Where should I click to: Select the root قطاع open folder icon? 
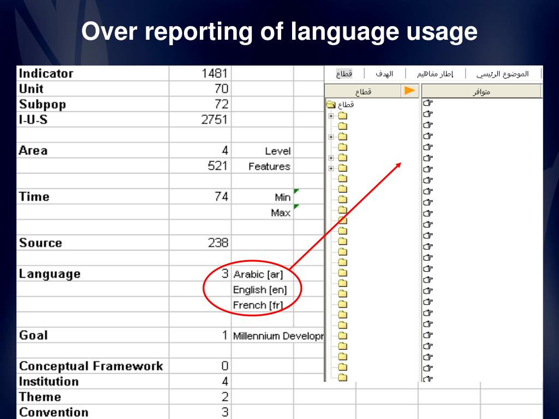(x=331, y=104)
